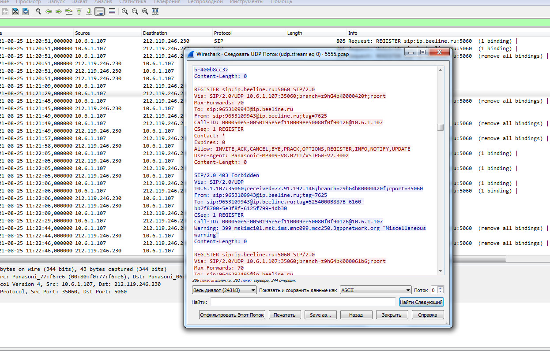Select the 11:21:29 packet row
Viewport: 550px width, 355px height.
91,93
